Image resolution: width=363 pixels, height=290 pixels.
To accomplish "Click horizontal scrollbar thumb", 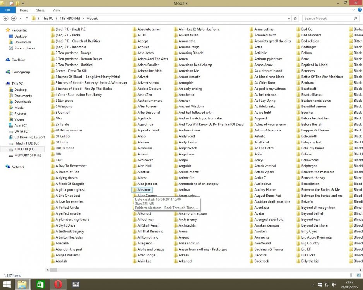I will pyautogui.click(x=54, y=270).
